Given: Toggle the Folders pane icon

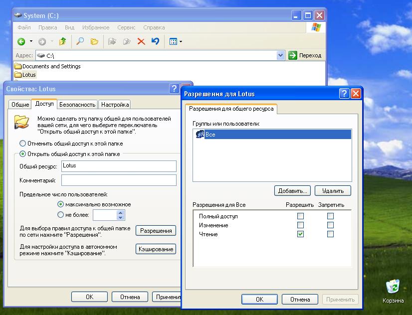Looking at the screenshot, I should (x=94, y=41).
